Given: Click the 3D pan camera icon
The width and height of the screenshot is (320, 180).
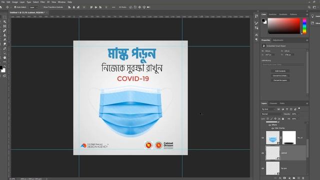Looking at the screenshot, I should click(139, 7).
